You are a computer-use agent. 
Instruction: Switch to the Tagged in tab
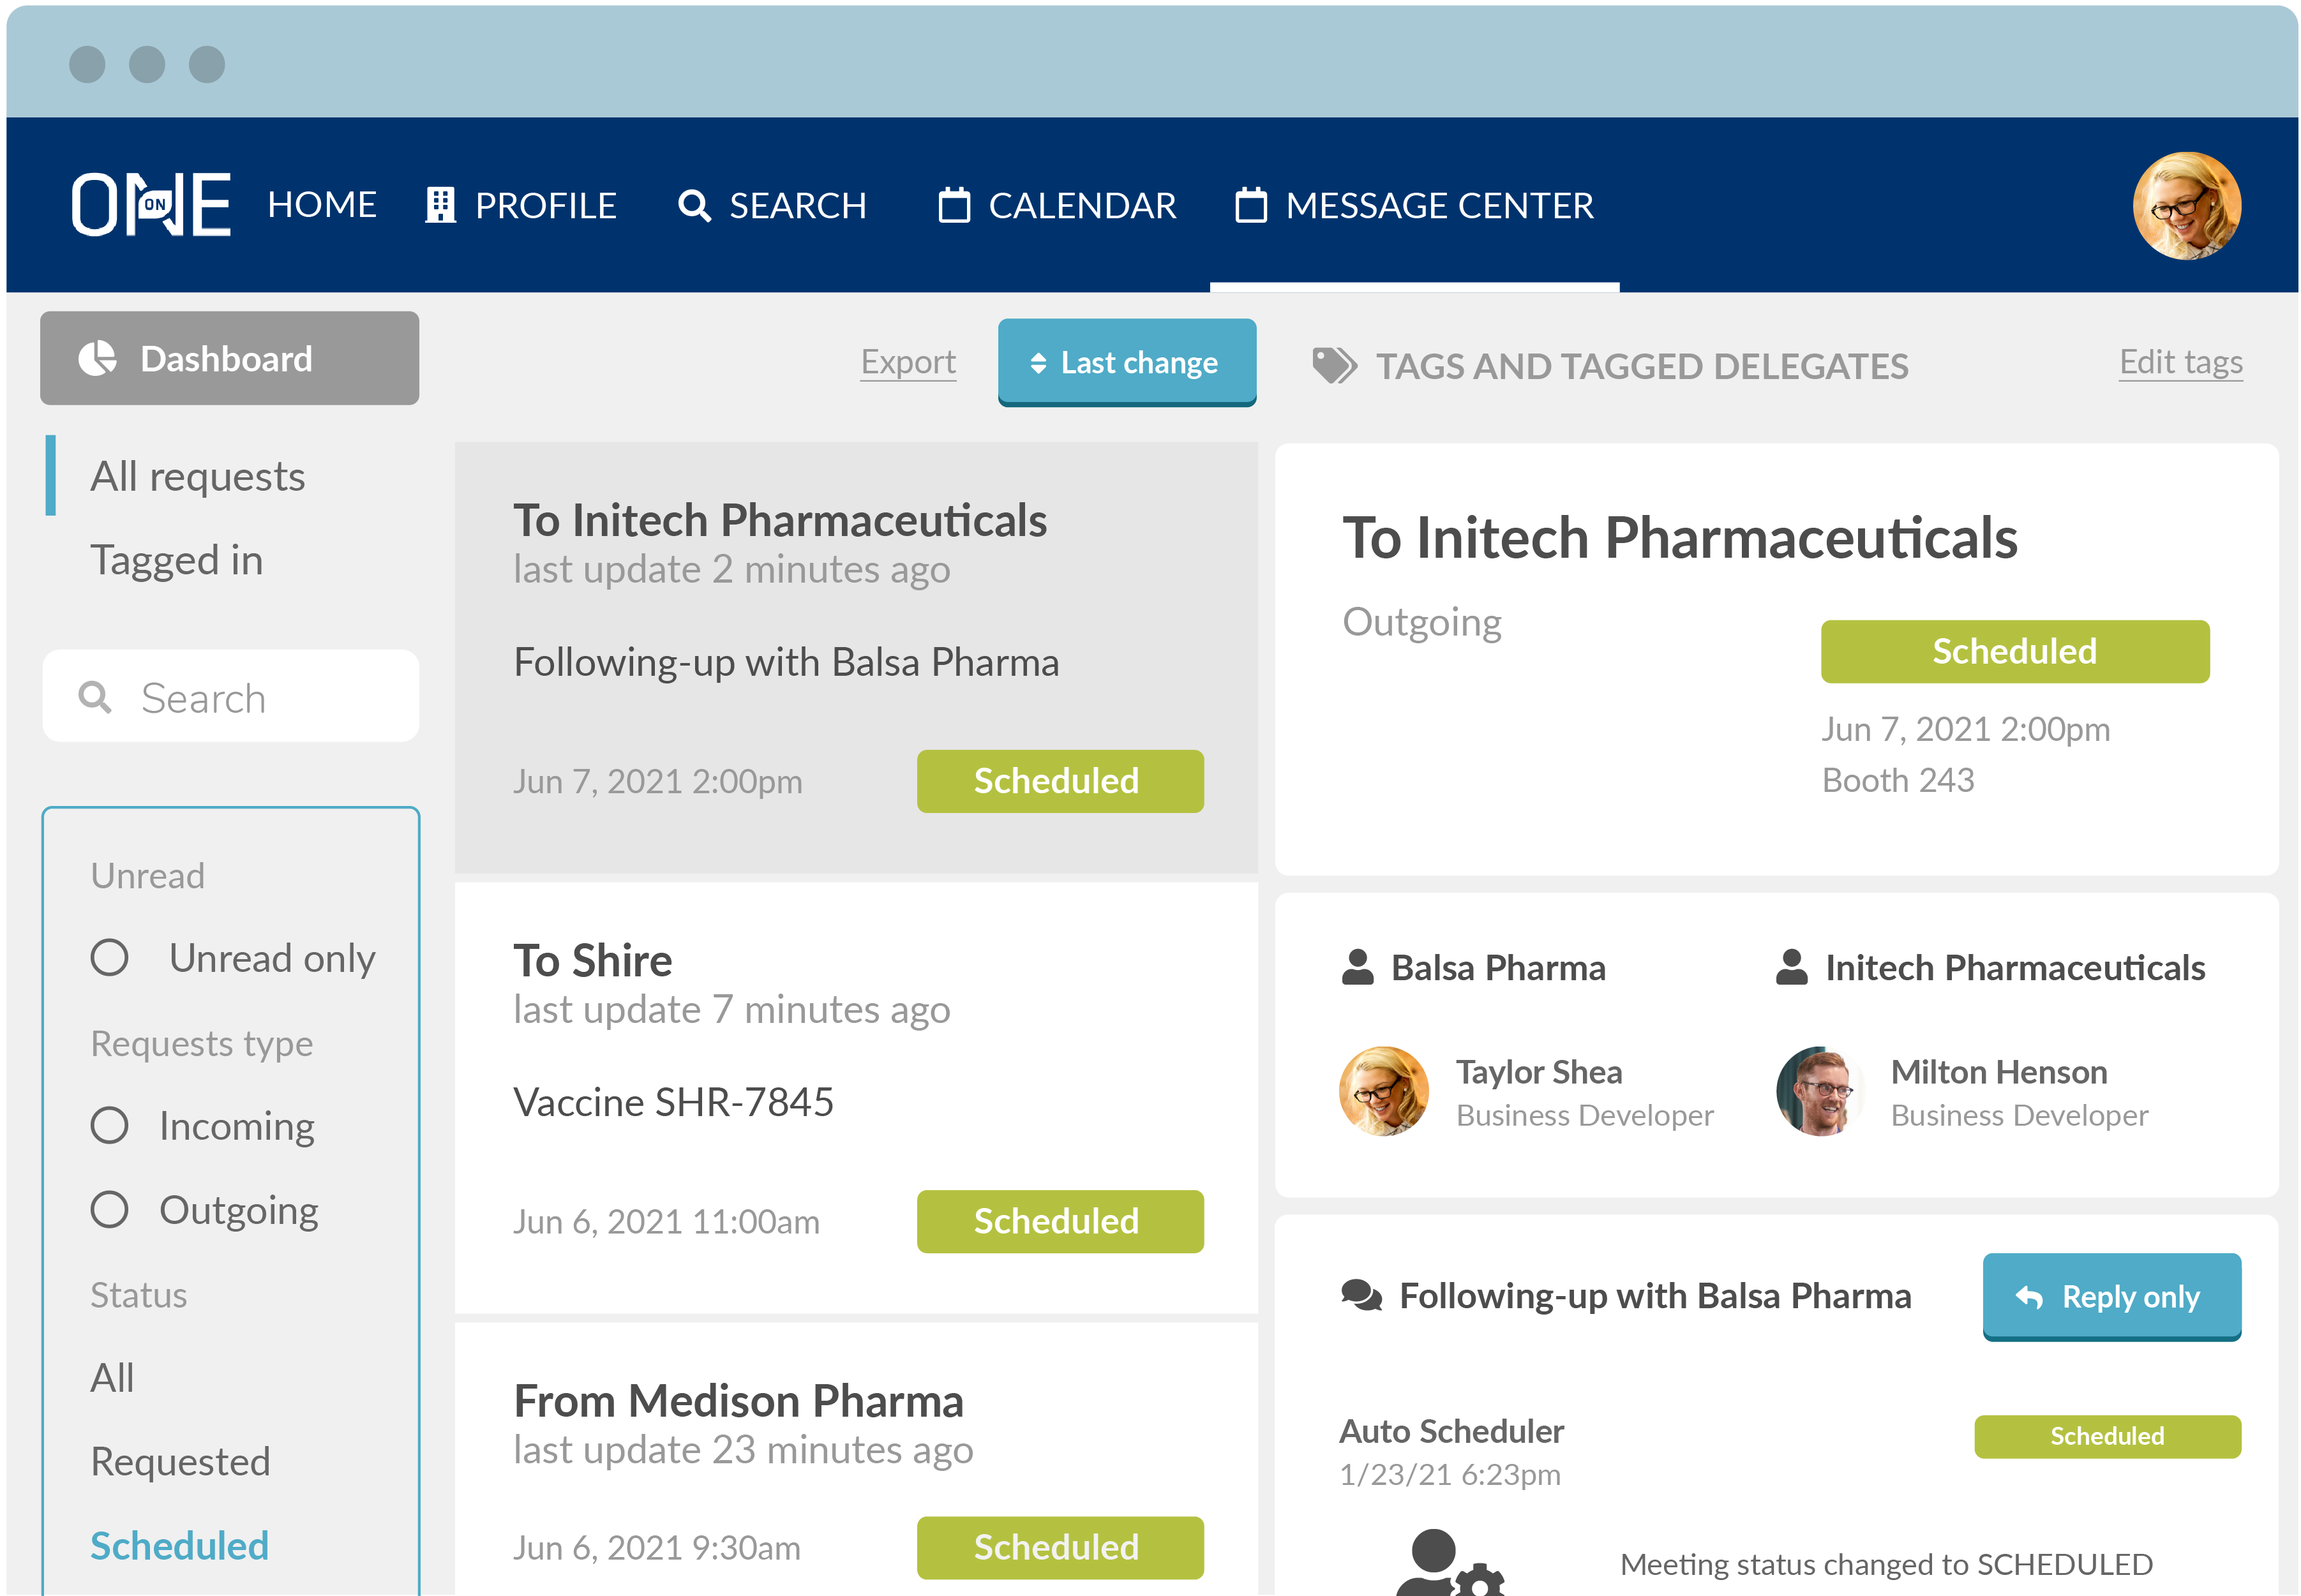coord(177,560)
